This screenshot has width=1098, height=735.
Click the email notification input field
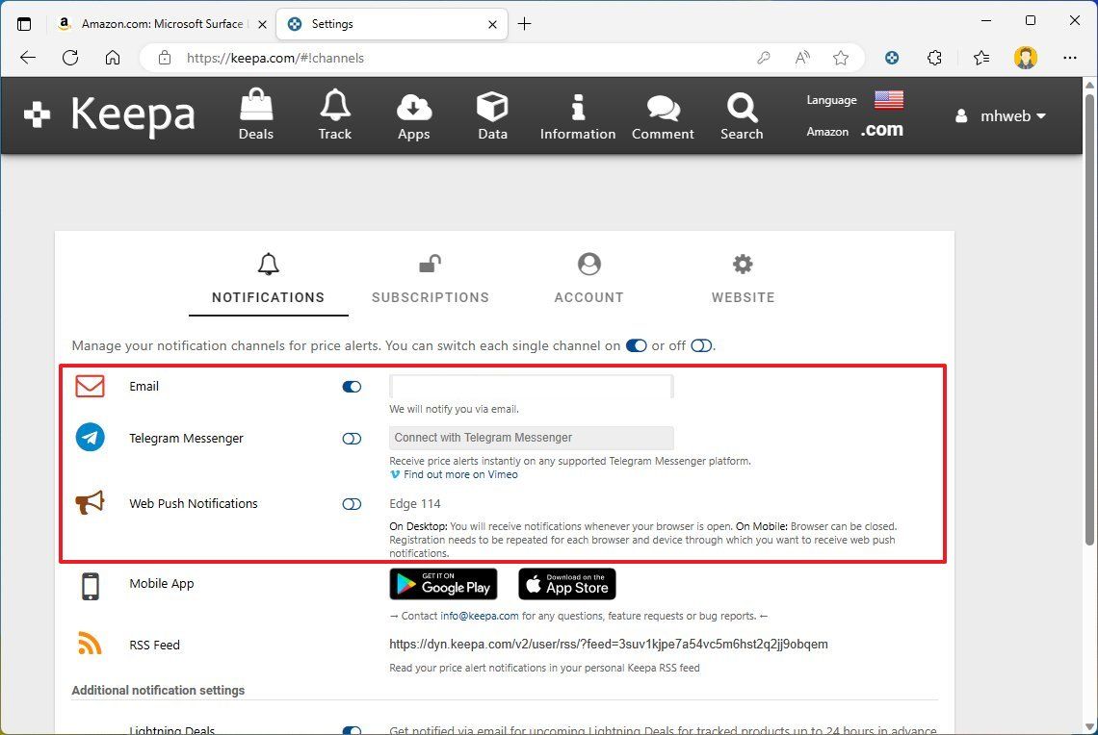531,386
